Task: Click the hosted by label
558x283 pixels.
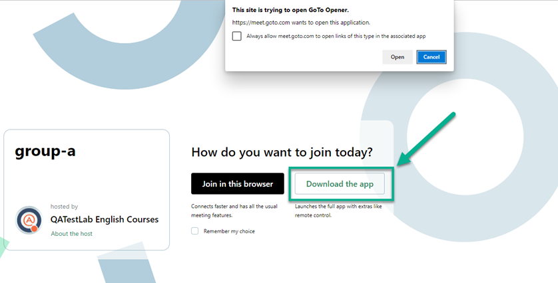Action: click(64, 207)
